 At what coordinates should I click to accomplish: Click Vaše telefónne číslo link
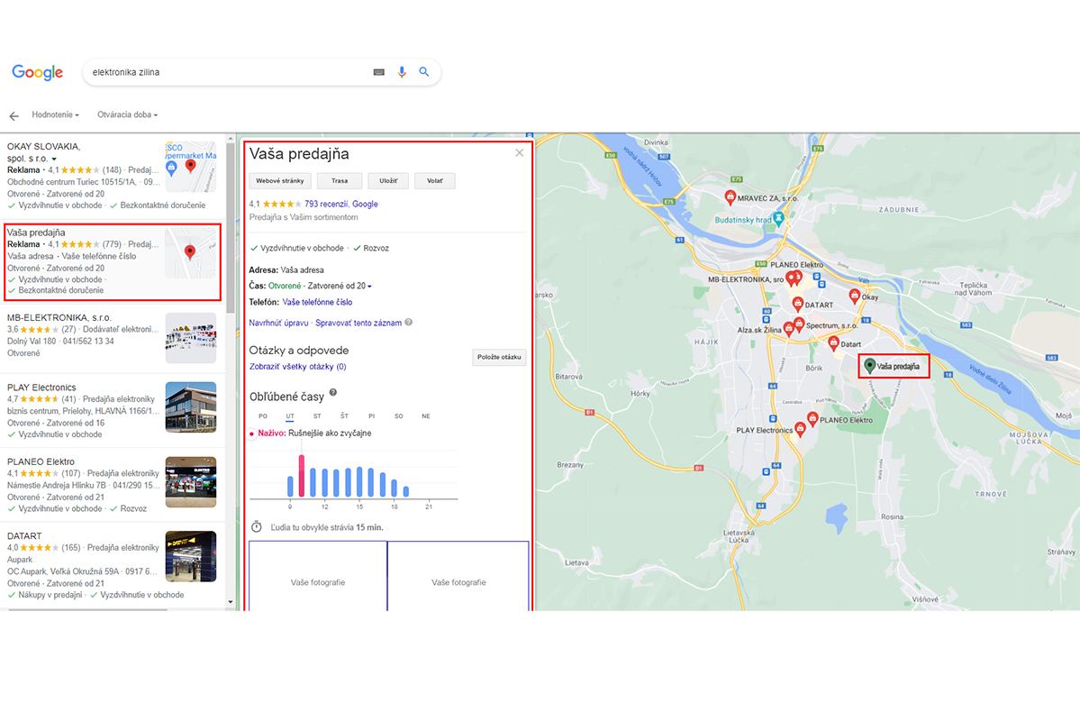(317, 302)
